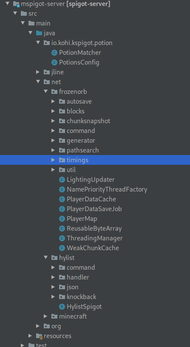Click the WeakChunkCache class icon
The width and height of the screenshot is (190, 347).
pos(62,248)
